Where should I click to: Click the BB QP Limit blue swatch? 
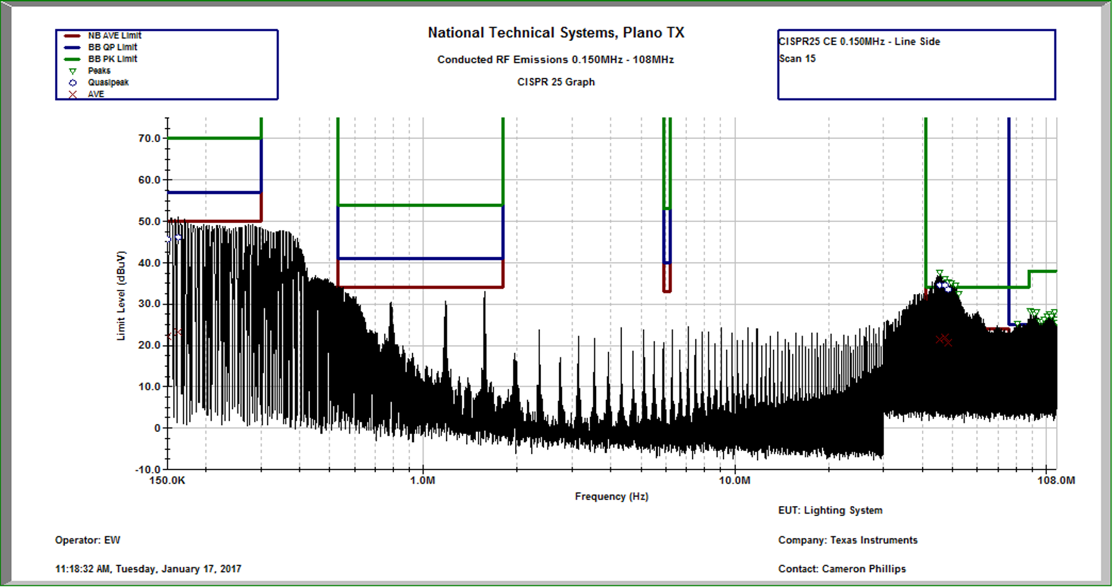[72, 48]
